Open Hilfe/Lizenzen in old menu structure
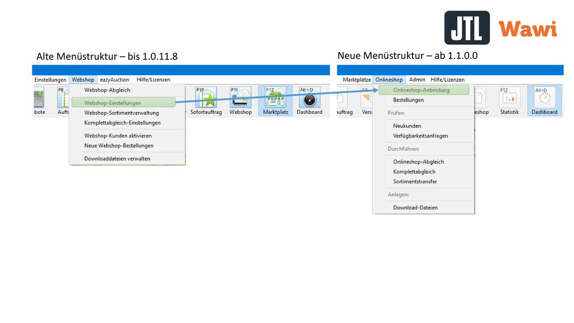This screenshot has height=323, width=574. pos(154,80)
